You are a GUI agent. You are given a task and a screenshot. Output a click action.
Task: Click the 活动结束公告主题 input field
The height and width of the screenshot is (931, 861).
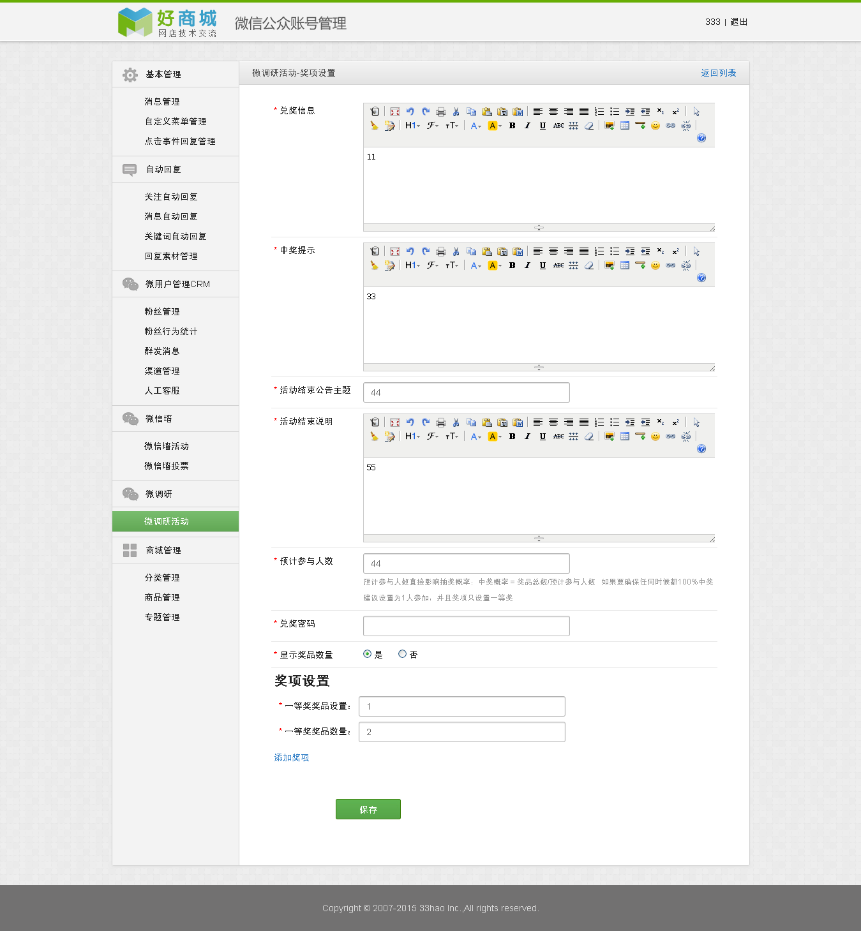(x=467, y=392)
